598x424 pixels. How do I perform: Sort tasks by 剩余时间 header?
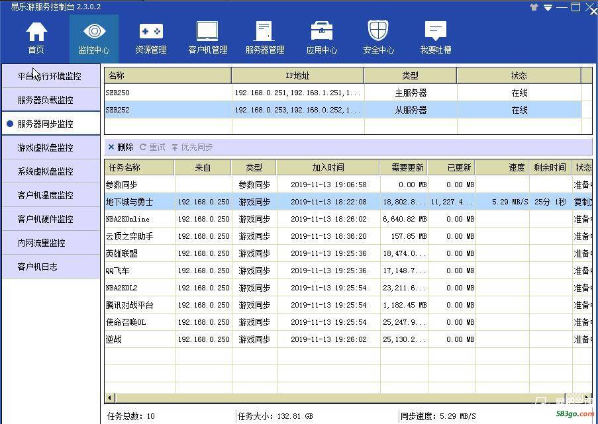coord(550,167)
